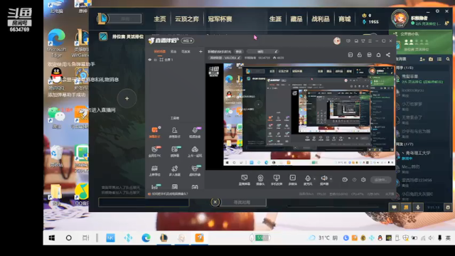Open the phone-as-camera help link
The image size is (455, 256).
point(170,193)
